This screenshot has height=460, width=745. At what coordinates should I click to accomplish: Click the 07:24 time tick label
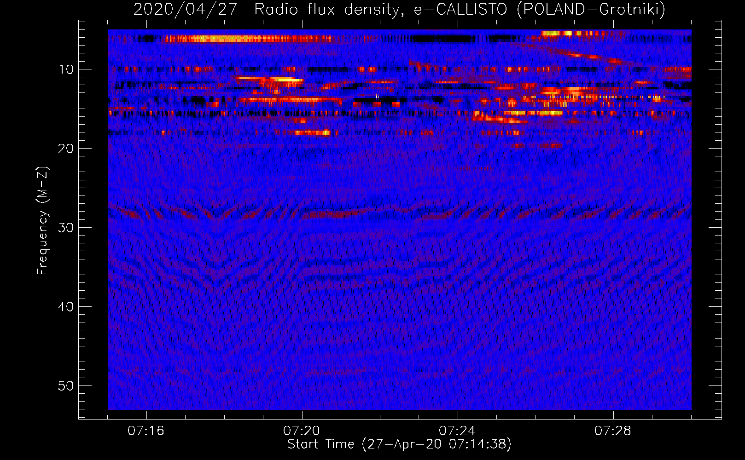(457, 431)
